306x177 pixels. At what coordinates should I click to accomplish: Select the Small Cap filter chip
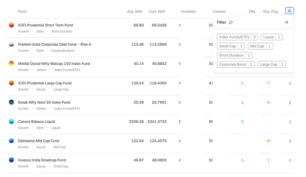(x=231, y=46)
